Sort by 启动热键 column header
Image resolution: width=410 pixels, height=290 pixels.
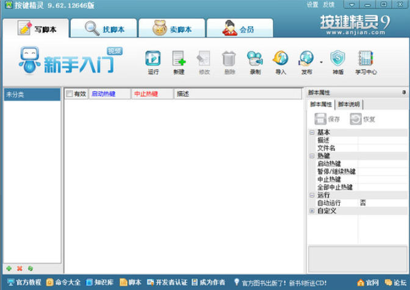(110, 94)
